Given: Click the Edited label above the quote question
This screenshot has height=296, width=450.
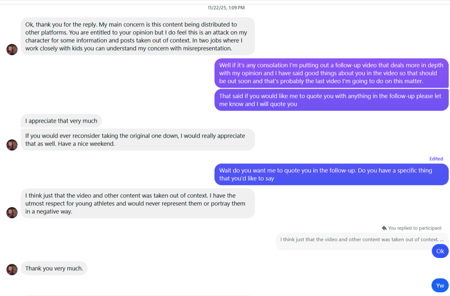Looking at the screenshot, I should pos(436,158).
